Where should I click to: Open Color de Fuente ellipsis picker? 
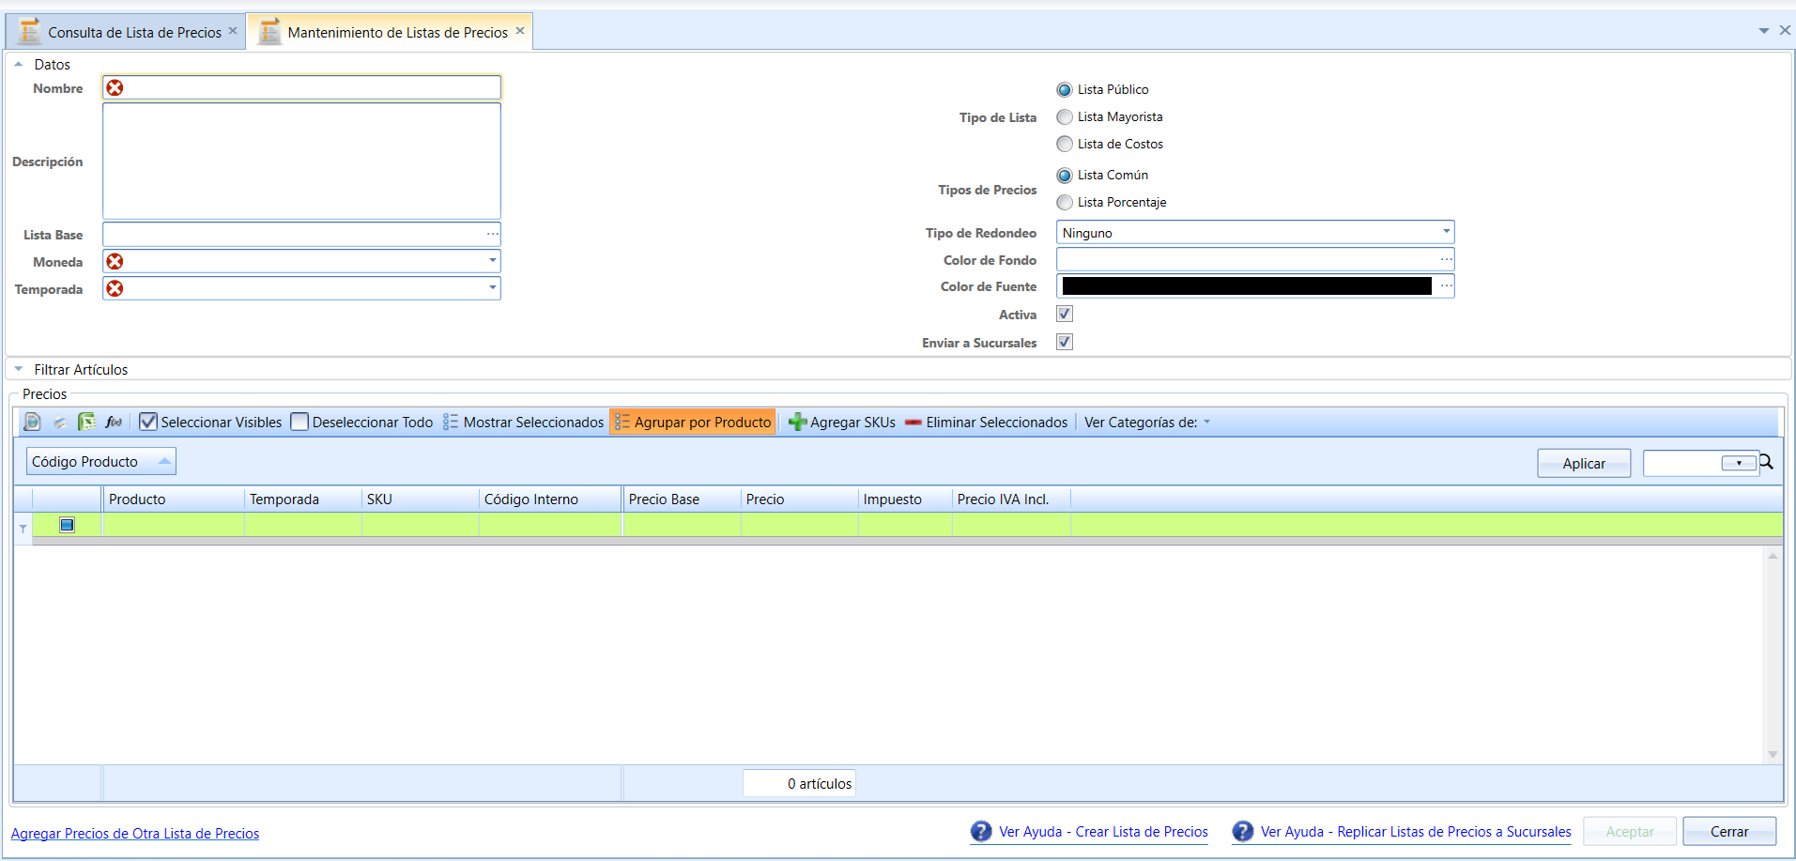(x=1446, y=285)
